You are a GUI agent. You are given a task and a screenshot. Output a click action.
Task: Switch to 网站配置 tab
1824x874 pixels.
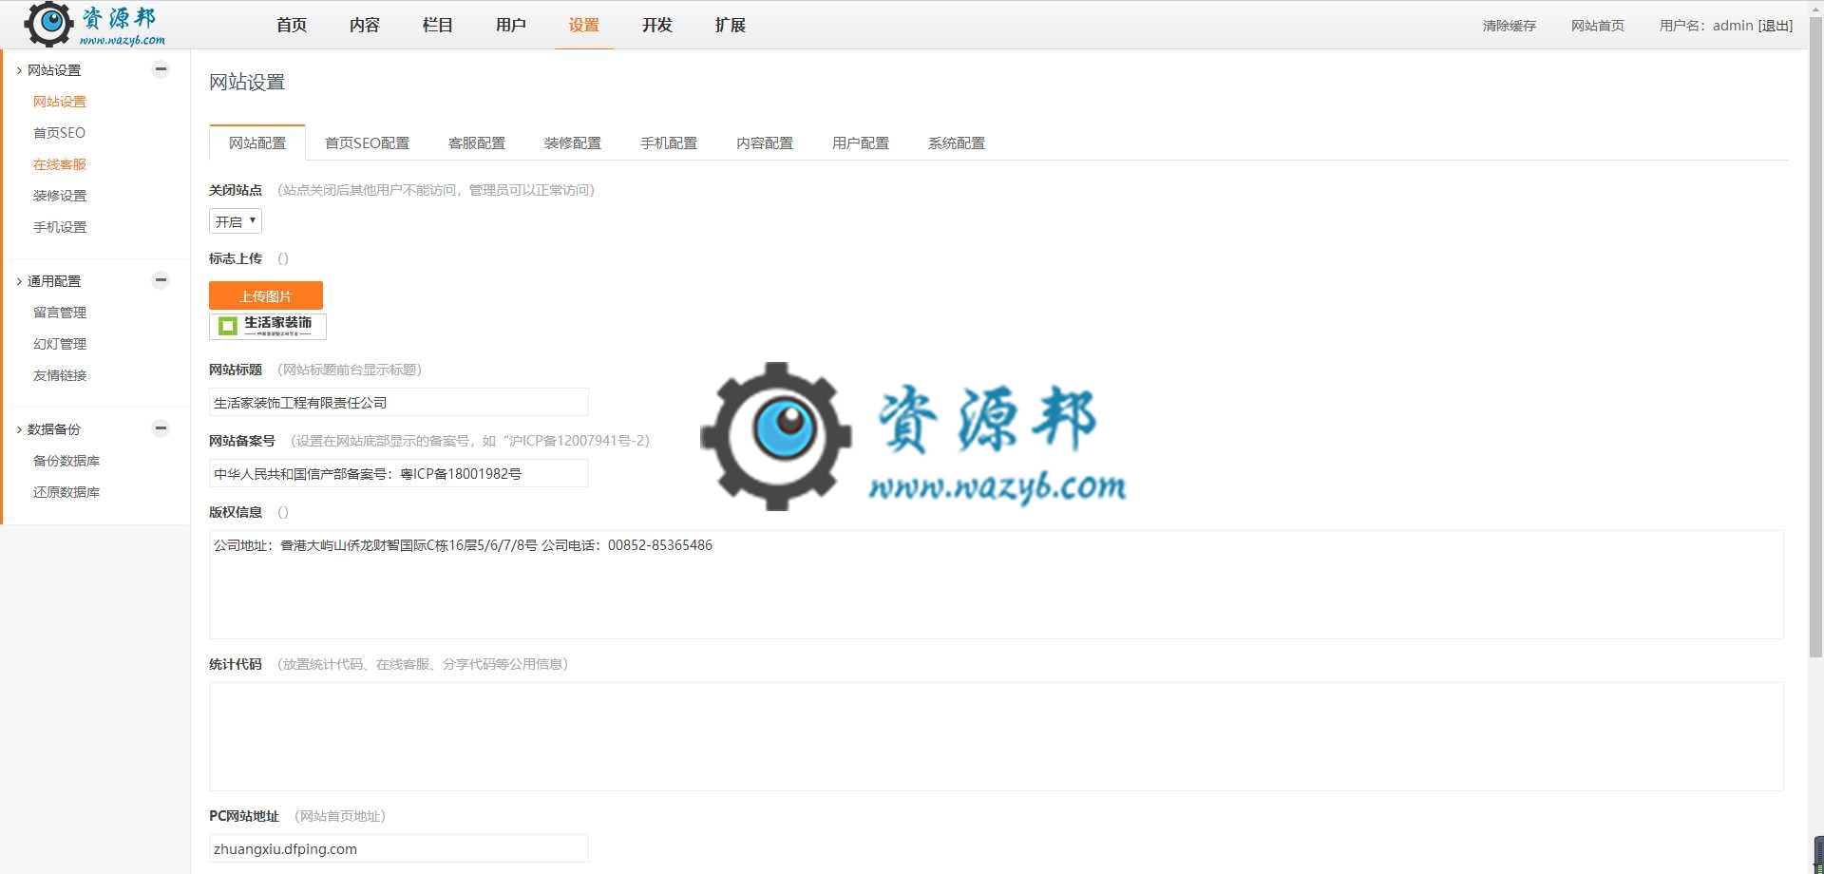(257, 142)
